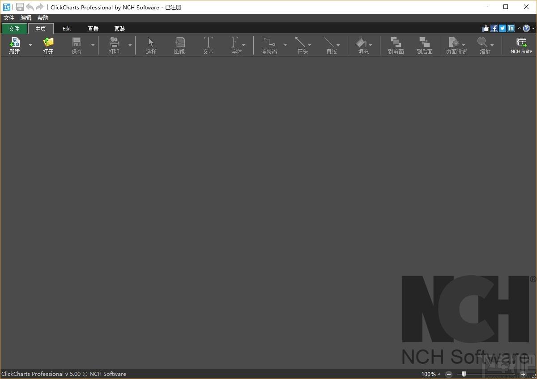Viewport: 537px width, 379px height.
Task: Click the LinkedIn share icon
Action: (511, 28)
